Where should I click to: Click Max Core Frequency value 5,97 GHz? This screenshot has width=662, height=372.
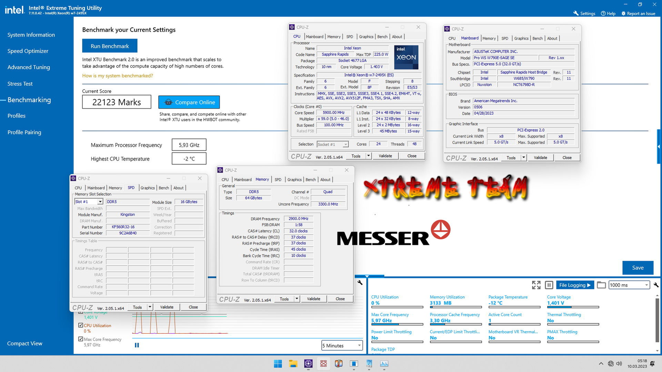(381, 320)
